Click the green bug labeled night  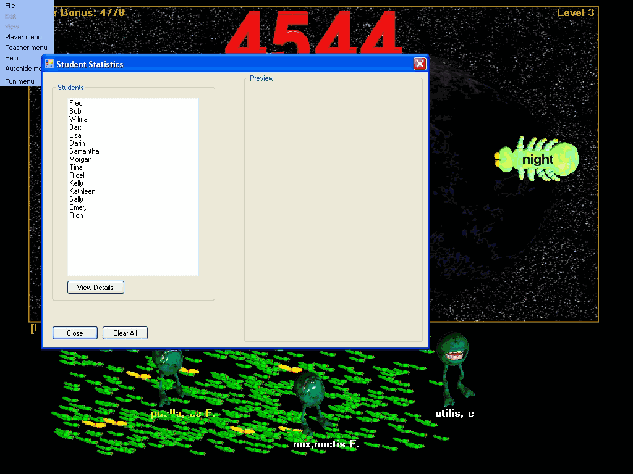point(537,159)
